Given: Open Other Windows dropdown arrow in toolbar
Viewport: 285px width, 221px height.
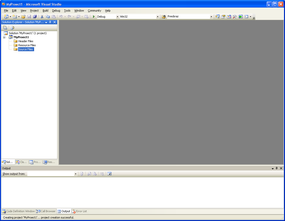Looking at the screenshot, I should (x=250, y=17).
